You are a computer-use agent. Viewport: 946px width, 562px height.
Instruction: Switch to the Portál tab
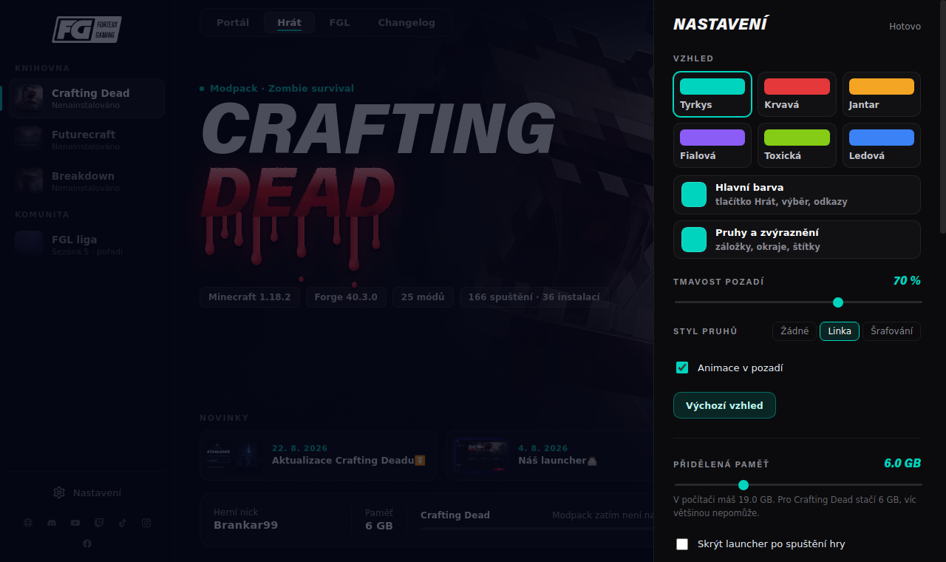coord(233,23)
